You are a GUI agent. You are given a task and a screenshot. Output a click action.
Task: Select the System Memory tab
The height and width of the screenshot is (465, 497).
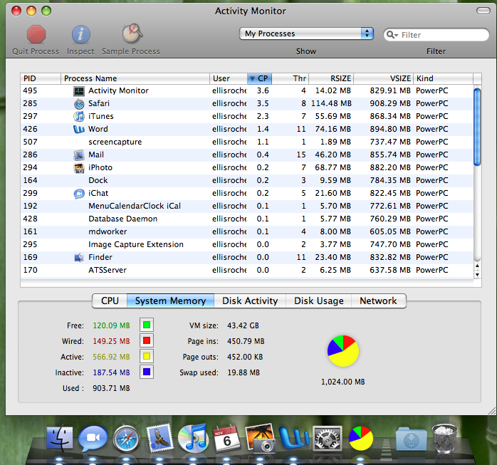(x=170, y=301)
